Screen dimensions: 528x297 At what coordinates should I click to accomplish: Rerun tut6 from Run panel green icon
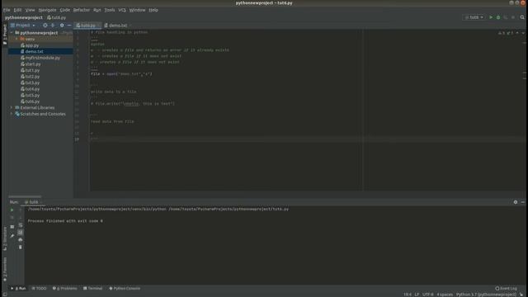tap(12, 210)
